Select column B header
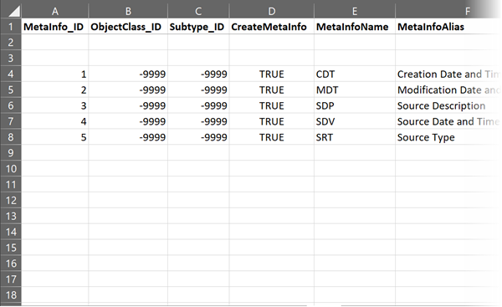This screenshot has height=307, width=502. tap(128, 11)
